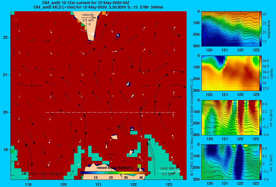Image resolution: width=276 pixels, height=187 pixels.
Task: Click the CSIRO BoM OceanMAPS copyright text
Action: pyautogui.click(x=192, y=128)
